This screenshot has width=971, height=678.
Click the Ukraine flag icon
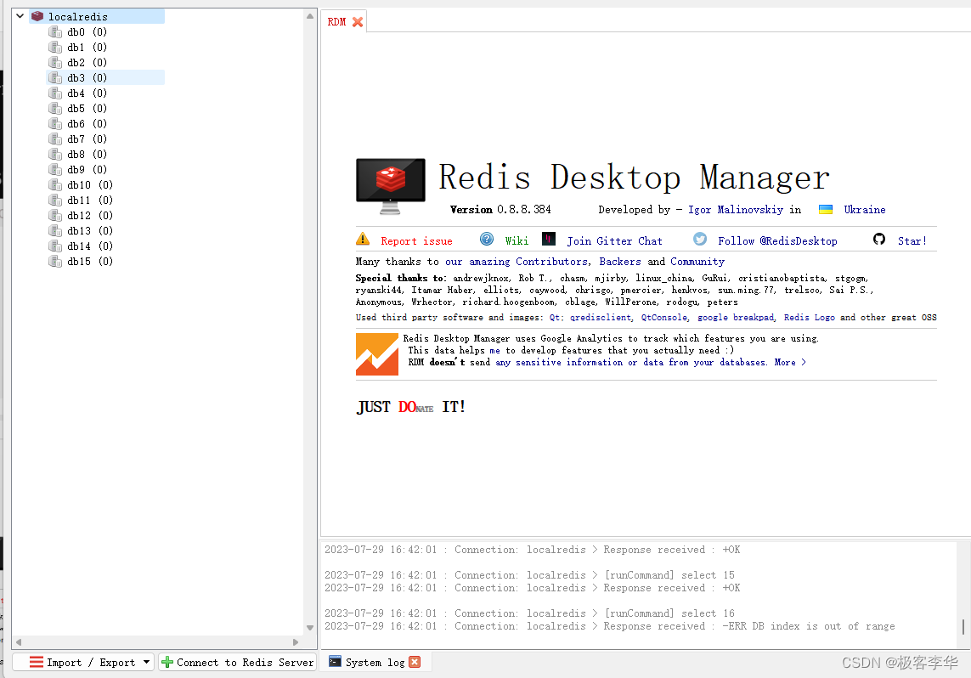pyautogui.click(x=826, y=209)
